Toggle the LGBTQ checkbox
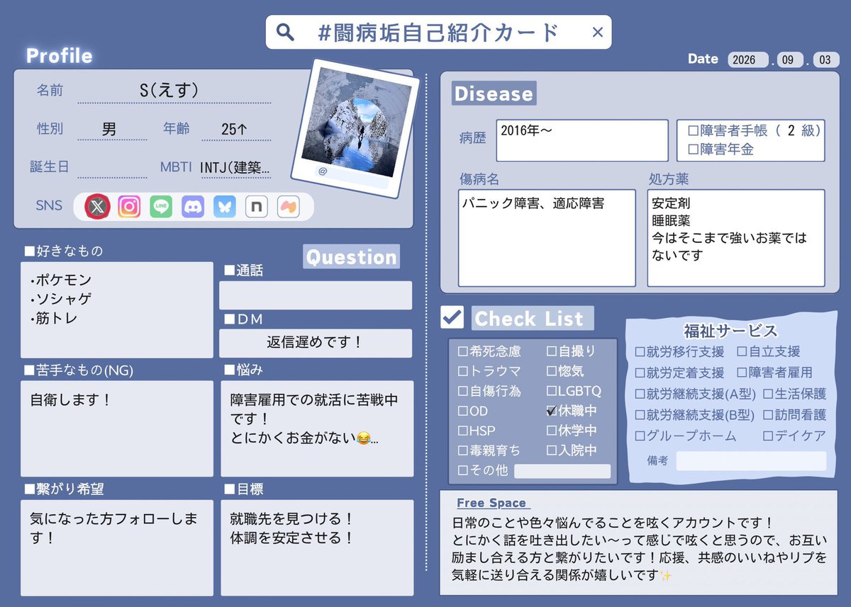Screen dimensions: 851x607 coord(552,391)
